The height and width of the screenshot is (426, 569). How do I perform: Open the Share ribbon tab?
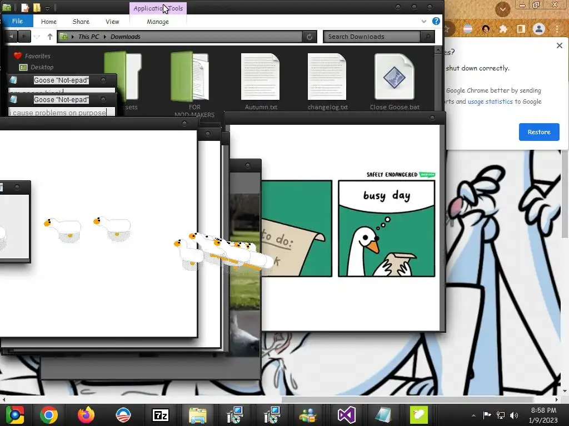81,22
